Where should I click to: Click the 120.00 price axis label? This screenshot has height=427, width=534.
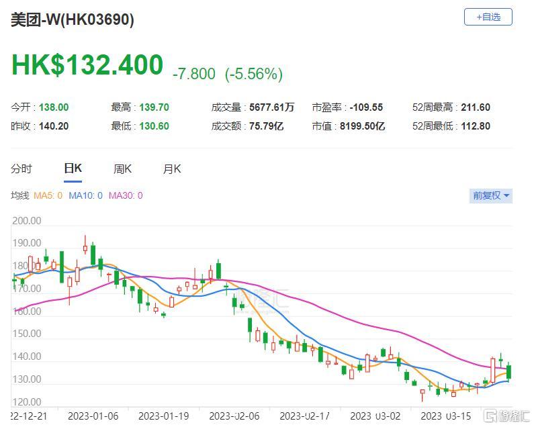pos(27,402)
